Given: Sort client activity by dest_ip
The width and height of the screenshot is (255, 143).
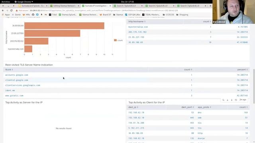Looking at the screenshot, I should tap(133, 107).
